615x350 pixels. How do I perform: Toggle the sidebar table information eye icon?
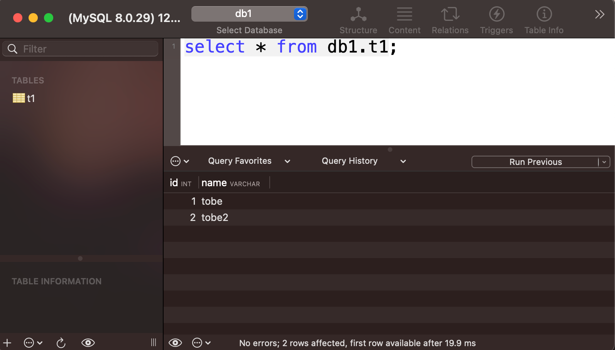(x=88, y=343)
